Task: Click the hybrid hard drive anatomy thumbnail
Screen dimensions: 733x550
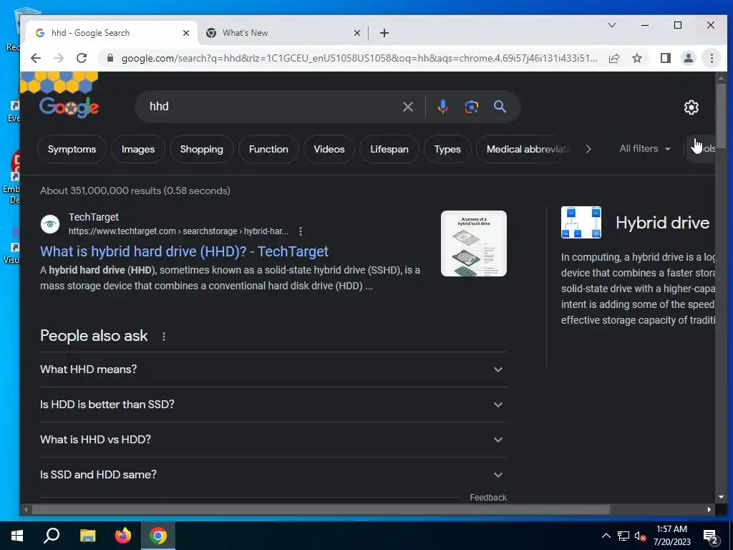Action: coord(474,243)
